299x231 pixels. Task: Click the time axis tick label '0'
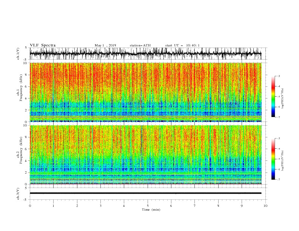30,206
